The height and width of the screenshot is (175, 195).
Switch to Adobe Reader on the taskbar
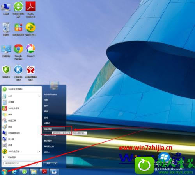tap(44, 171)
